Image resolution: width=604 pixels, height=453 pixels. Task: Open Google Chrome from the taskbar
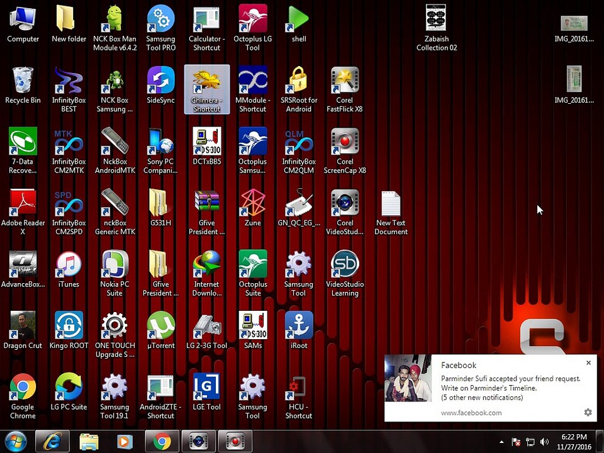[162, 442]
